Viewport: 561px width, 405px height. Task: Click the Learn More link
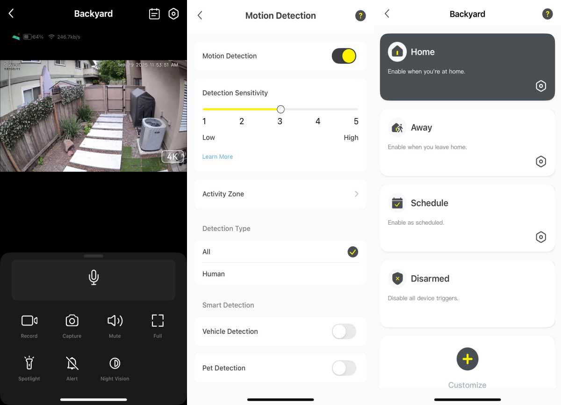coord(217,157)
